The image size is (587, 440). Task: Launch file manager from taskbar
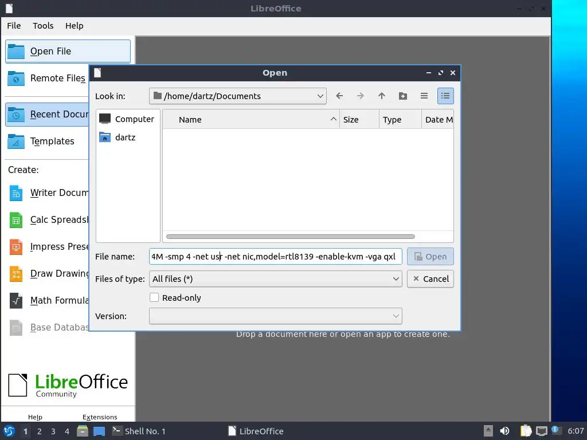tap(83, 431)
